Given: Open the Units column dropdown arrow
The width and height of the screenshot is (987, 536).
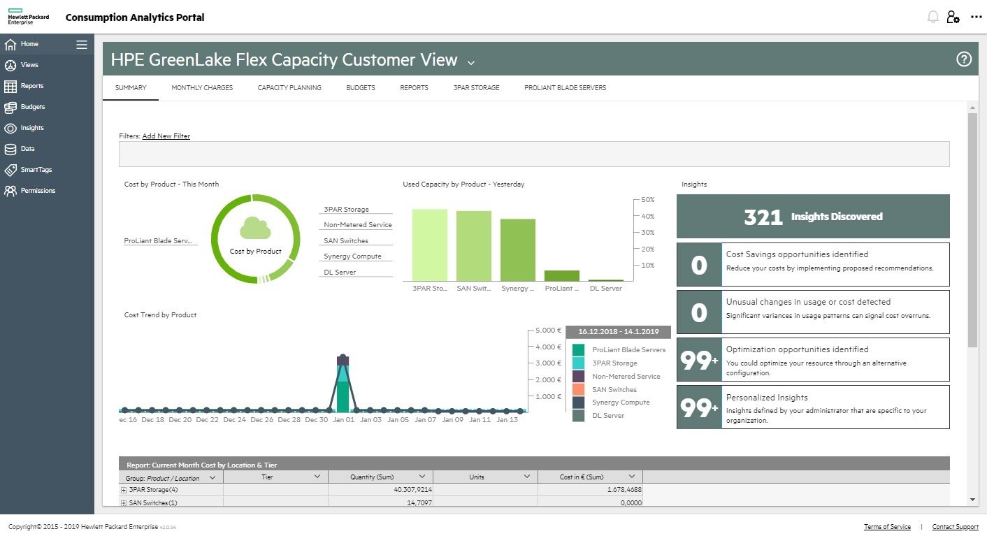Looking at the screenshot, I should pyautogui.click(x=527, y=477).
